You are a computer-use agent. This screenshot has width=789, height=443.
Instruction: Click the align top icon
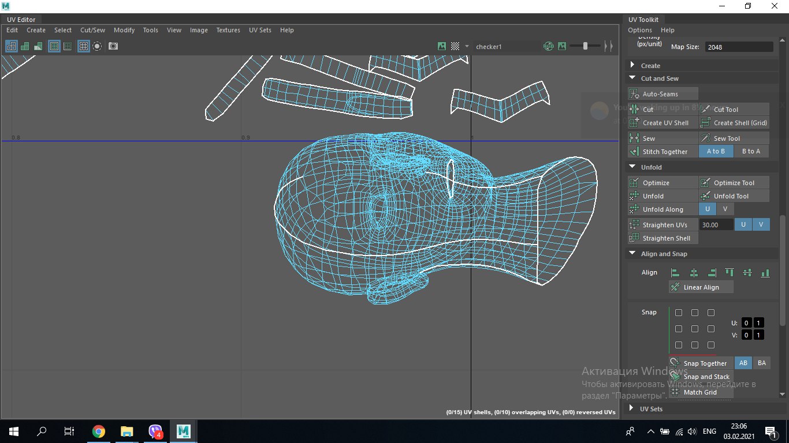click(730, 273)
